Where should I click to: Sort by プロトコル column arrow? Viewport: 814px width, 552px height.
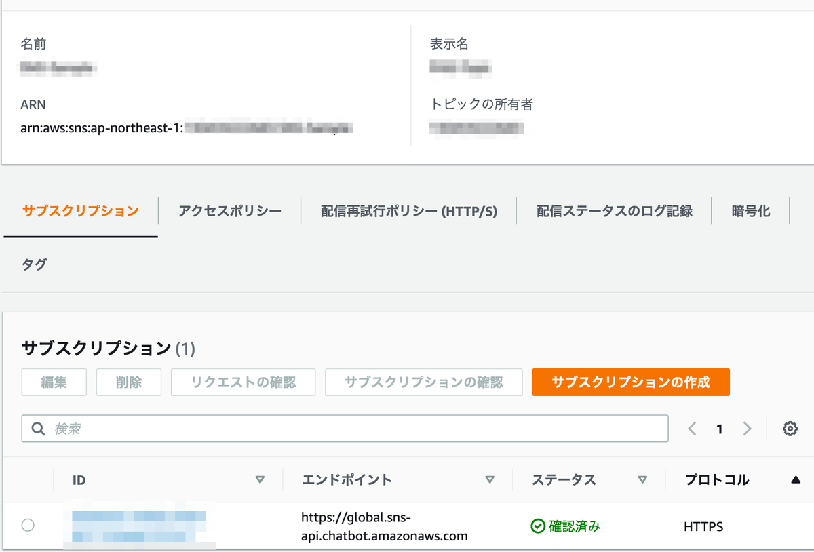coord(796,480)
